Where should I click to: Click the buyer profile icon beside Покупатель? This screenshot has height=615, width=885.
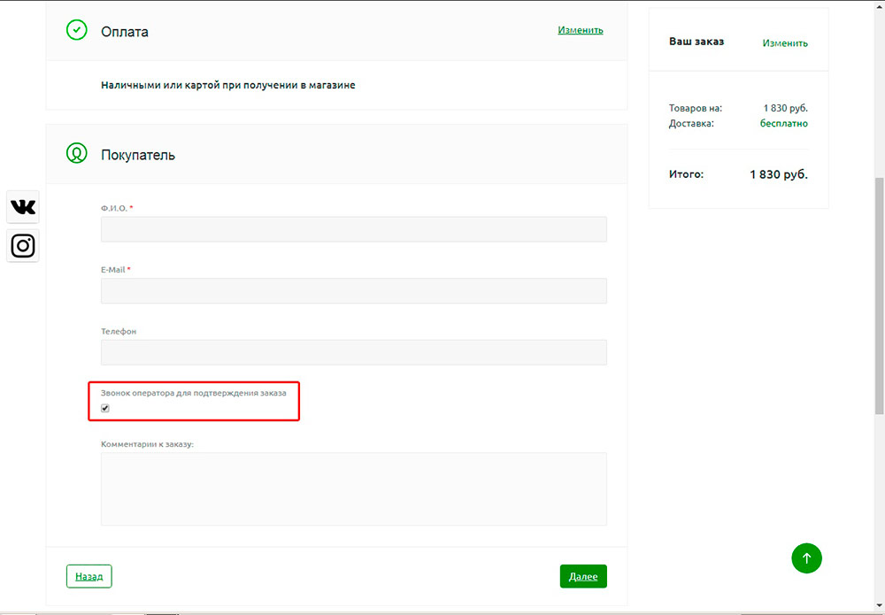pos(77,153)
